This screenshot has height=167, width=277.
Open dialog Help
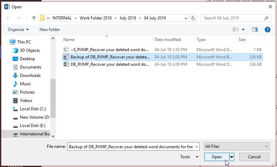click(x=268, y=30)
